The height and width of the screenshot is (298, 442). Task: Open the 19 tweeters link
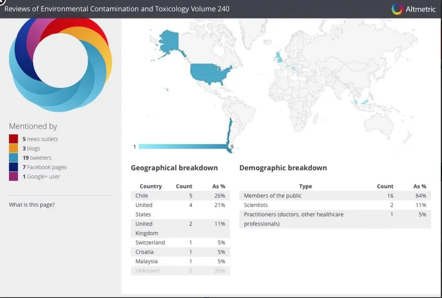coord(37,158)
